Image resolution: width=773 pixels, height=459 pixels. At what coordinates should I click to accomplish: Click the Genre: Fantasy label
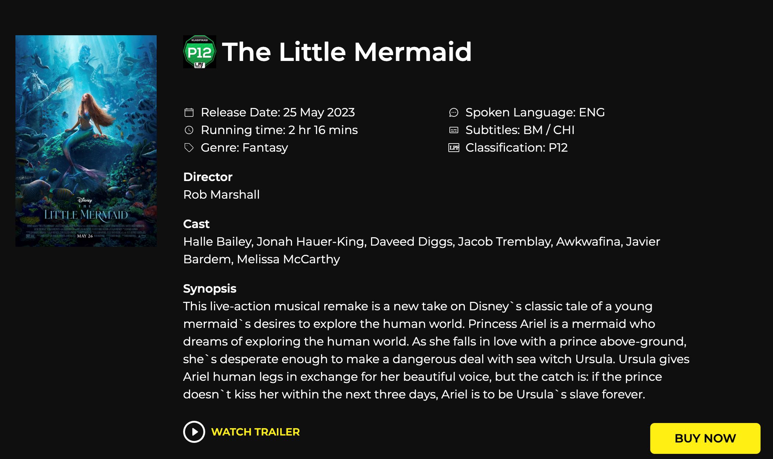(244, 148)
